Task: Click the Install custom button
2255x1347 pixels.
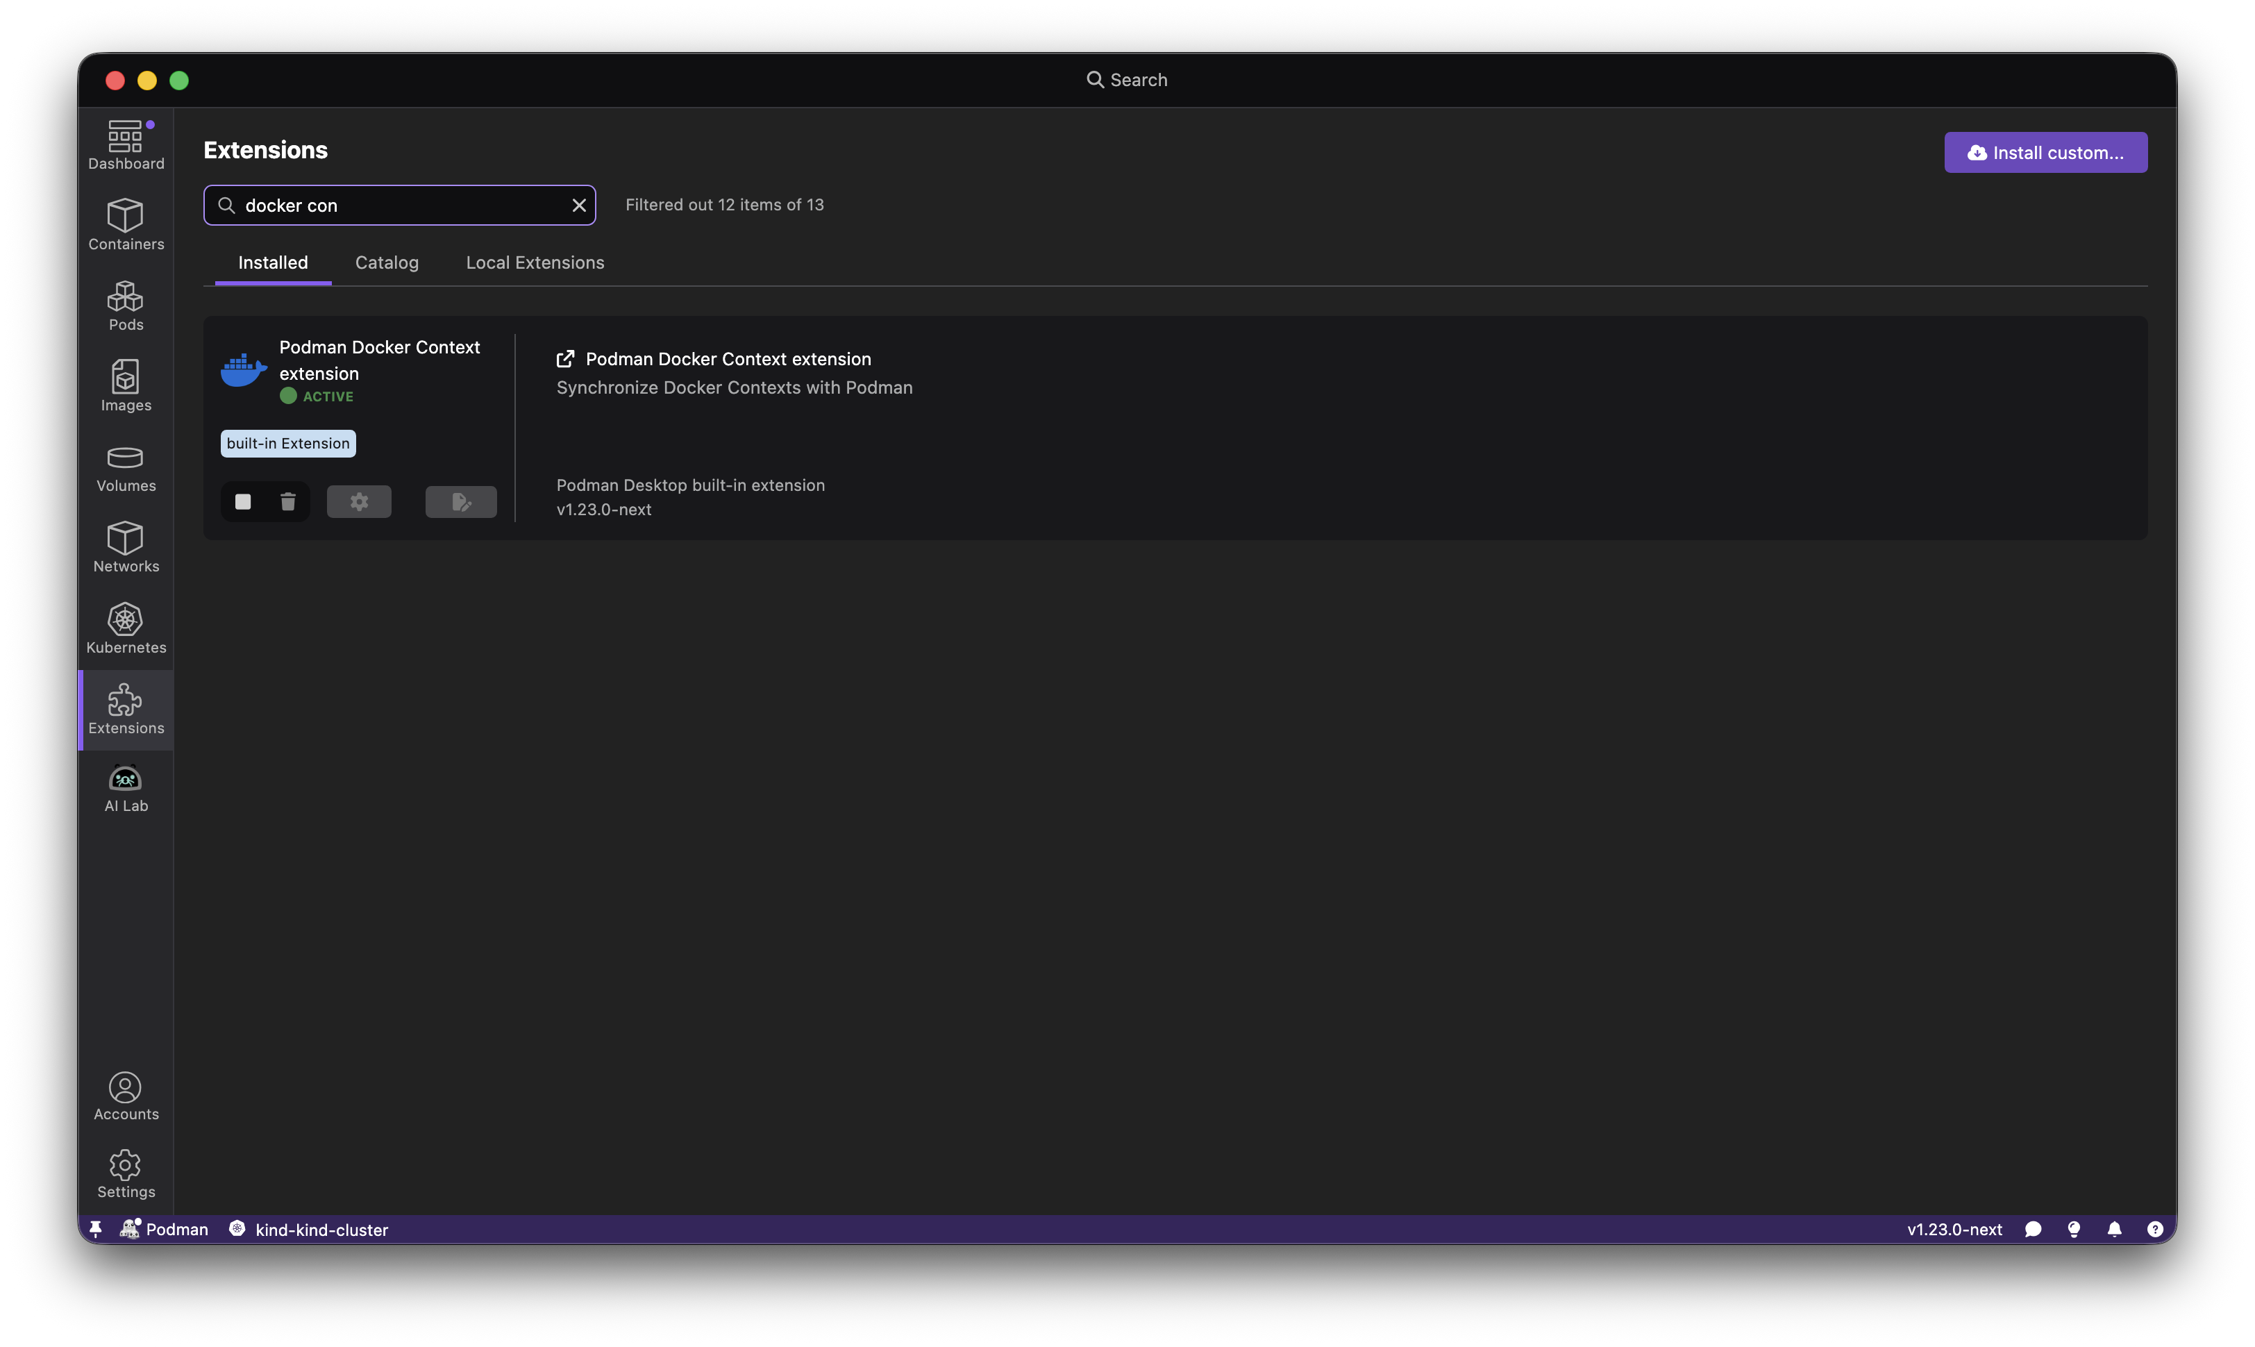Action: (2045, 151)
